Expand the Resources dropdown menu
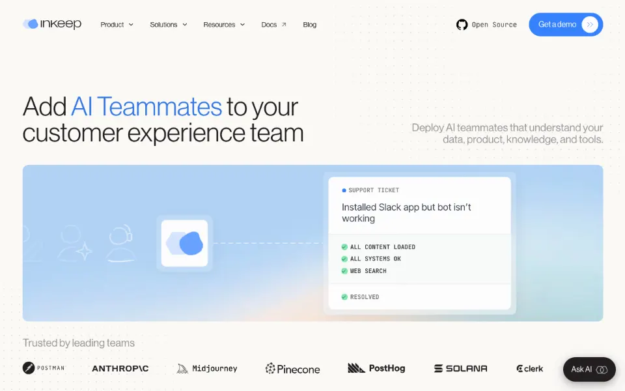Screen dimensions: 625x391 [x=224, y=25]
